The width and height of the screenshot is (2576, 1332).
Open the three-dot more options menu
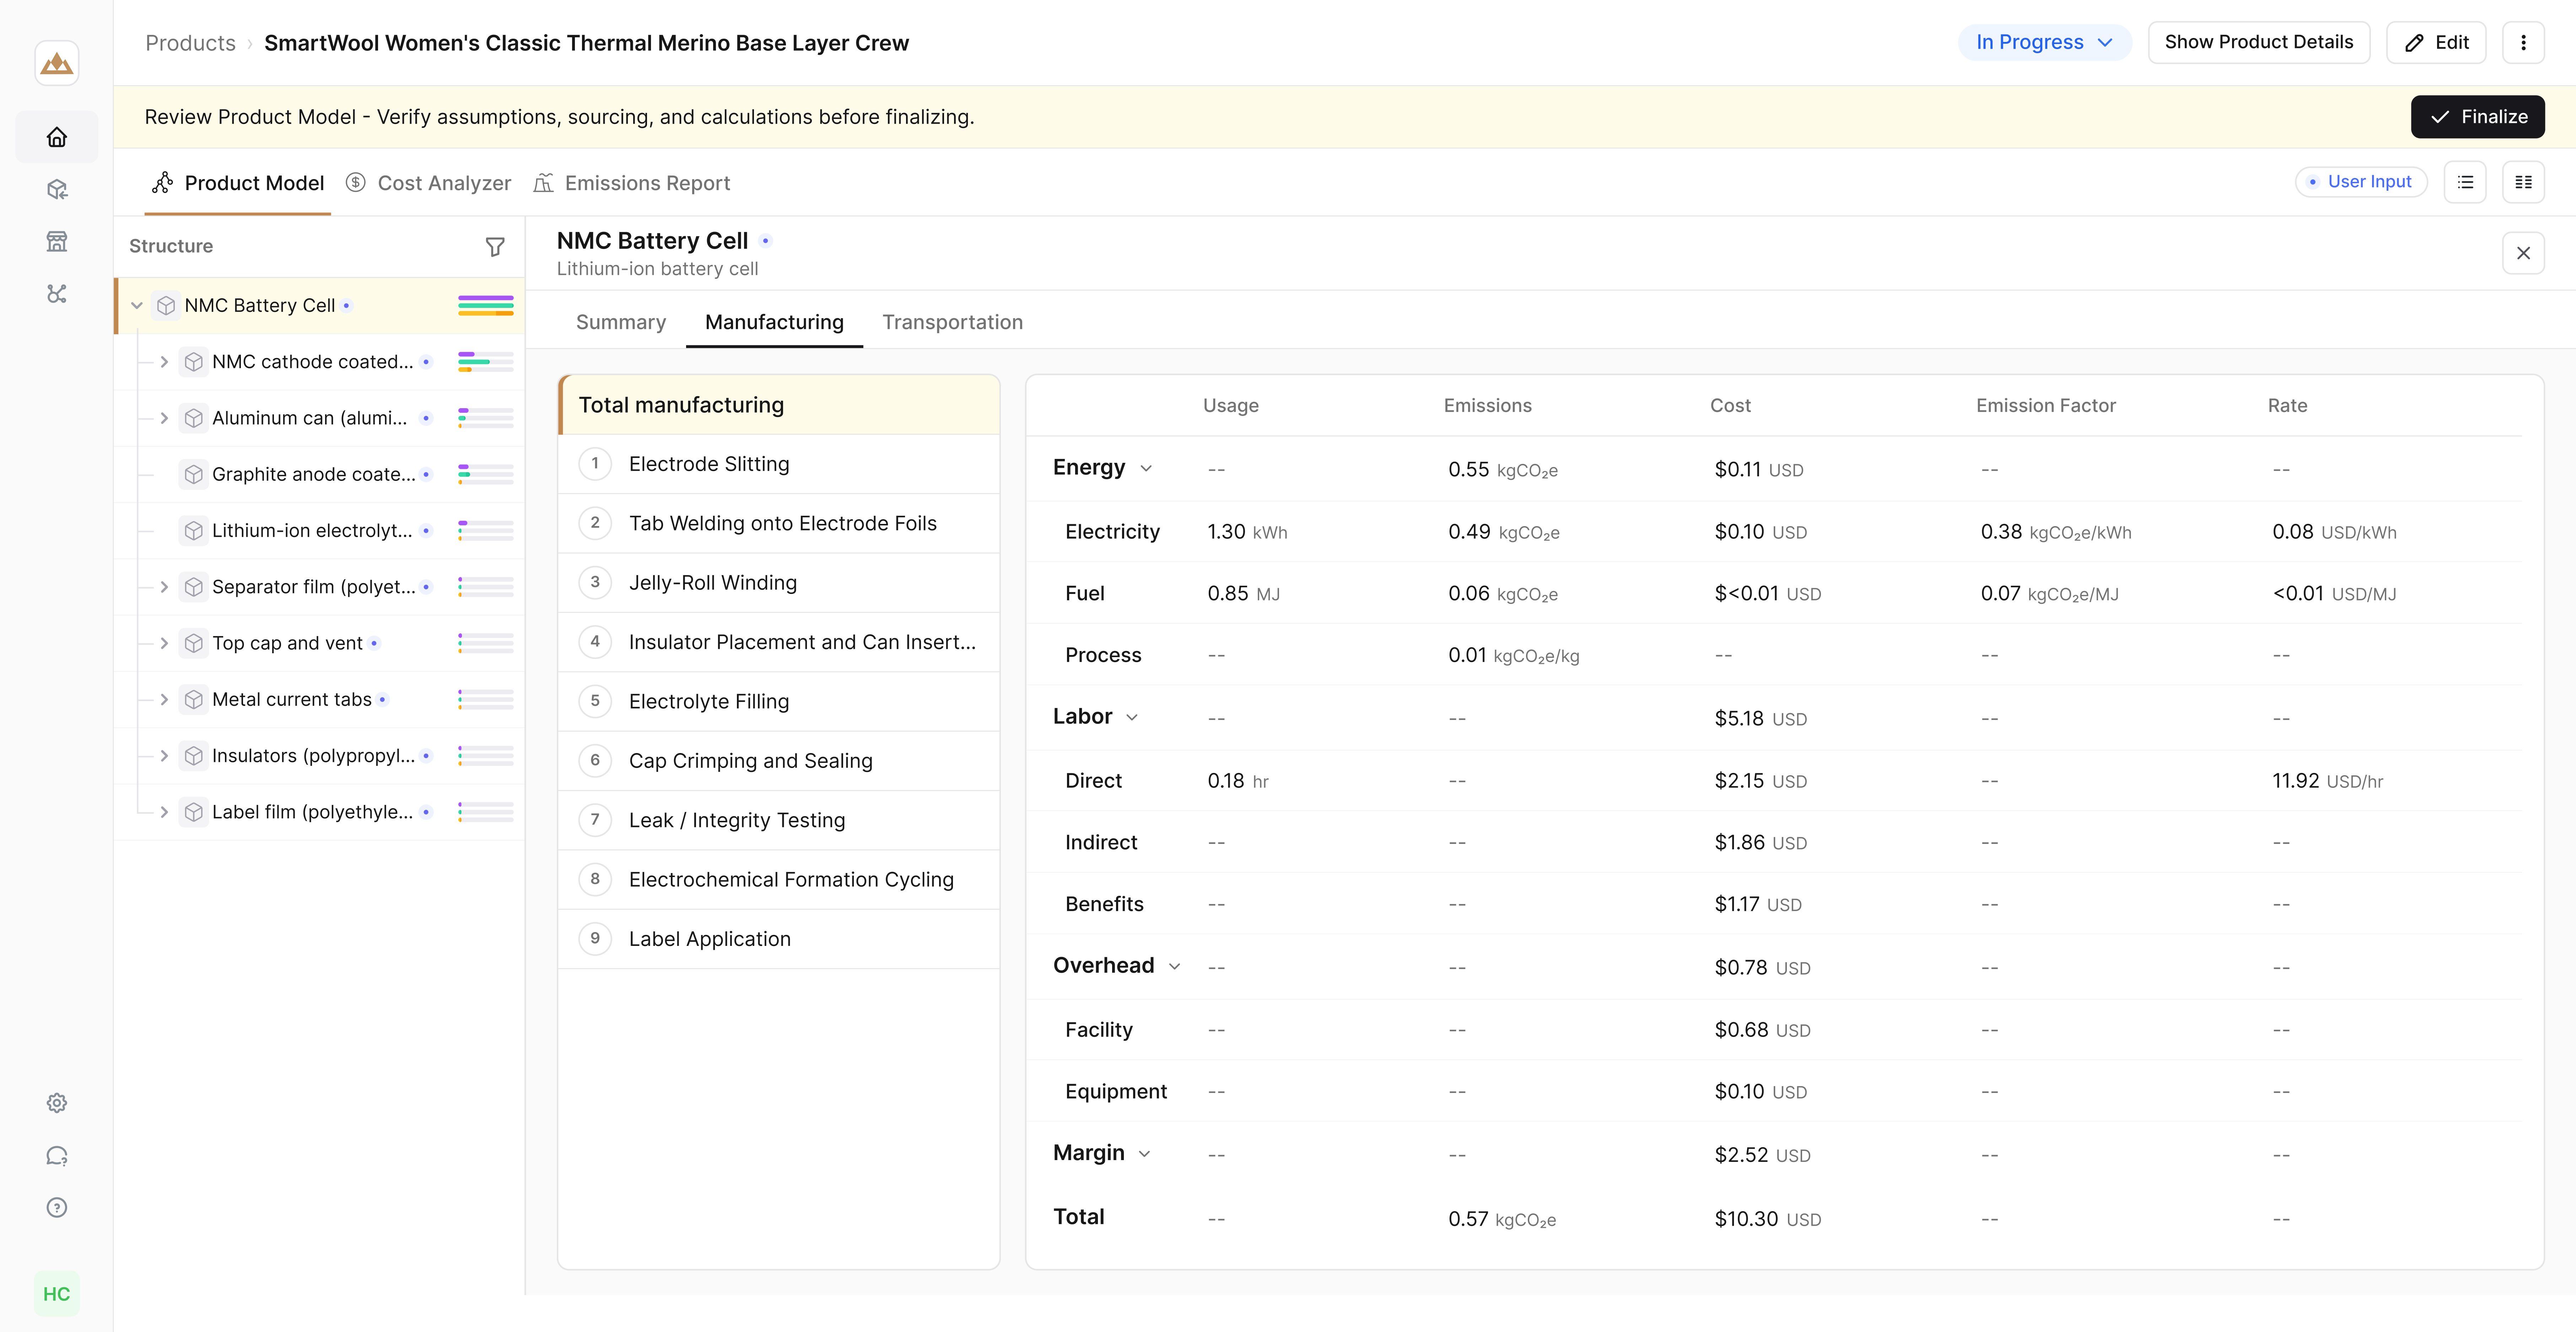[2523, 42]
